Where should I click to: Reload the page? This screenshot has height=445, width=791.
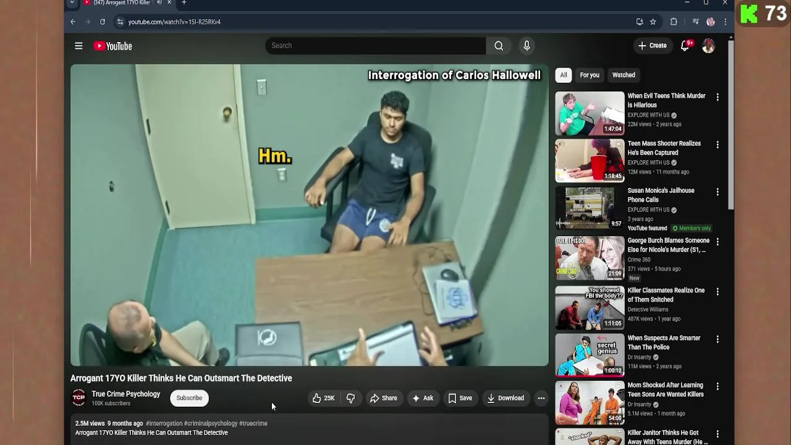click(103, 22)
